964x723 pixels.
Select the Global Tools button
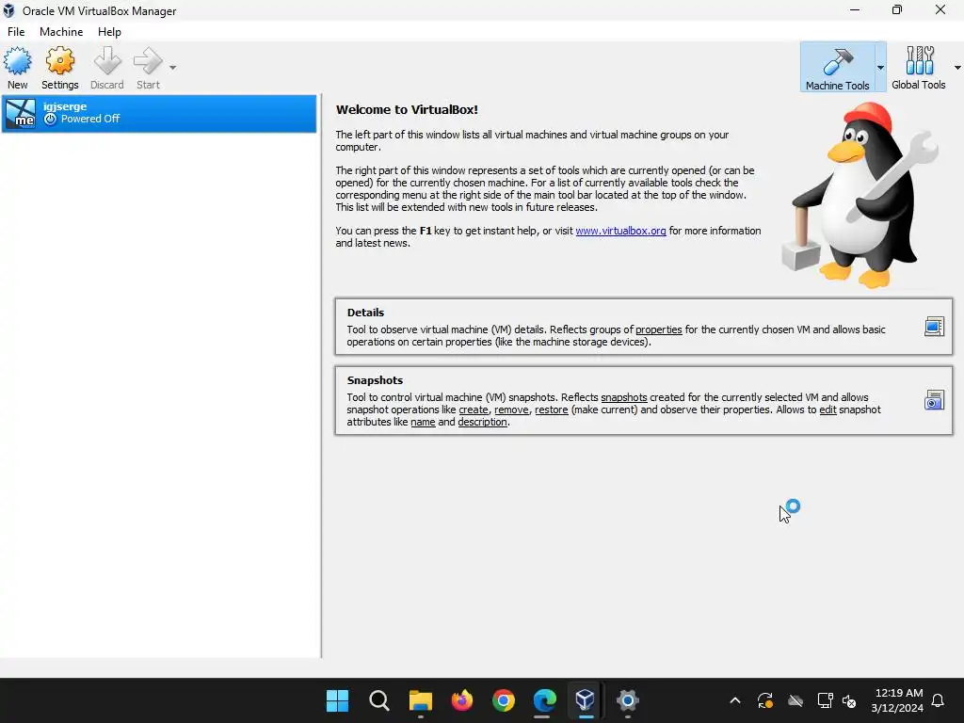pos(919,68)
